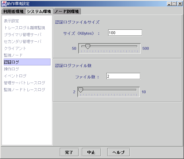This screenshot has width=184, height=159.
Task: Open プライマリ管理サーバ settings
Action: point(22,35)
